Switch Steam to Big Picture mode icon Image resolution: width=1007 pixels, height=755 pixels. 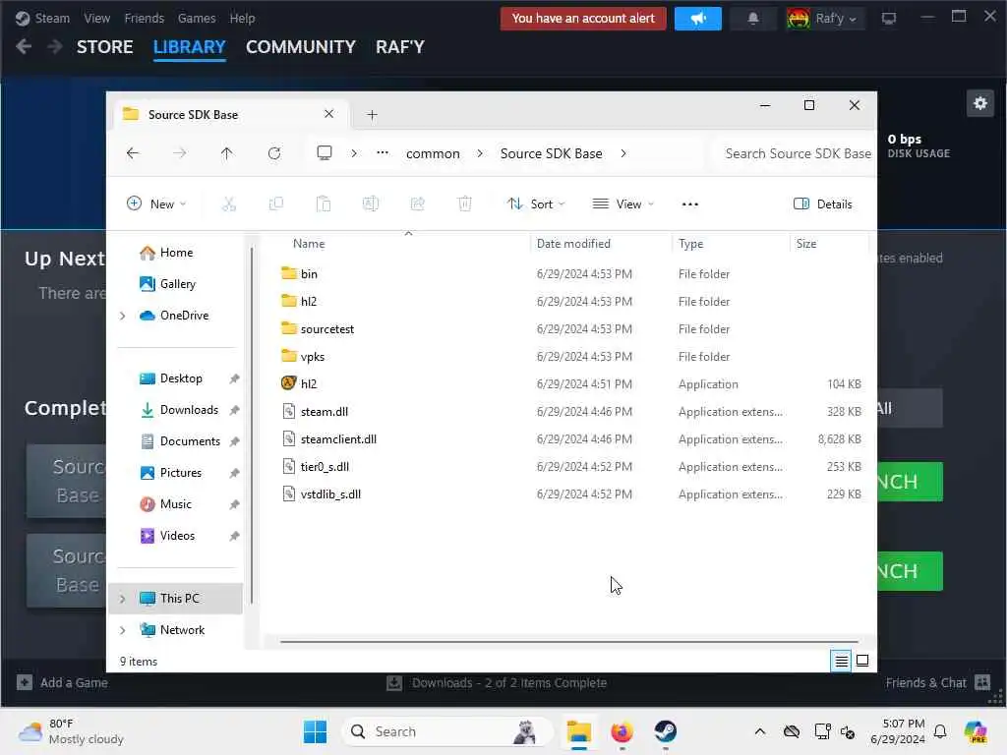(889, 19)
